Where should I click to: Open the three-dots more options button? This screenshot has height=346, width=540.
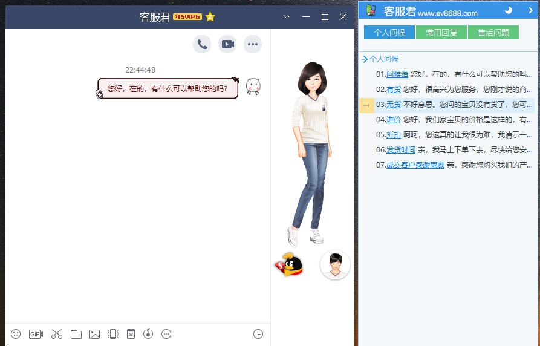coord(253,44)
